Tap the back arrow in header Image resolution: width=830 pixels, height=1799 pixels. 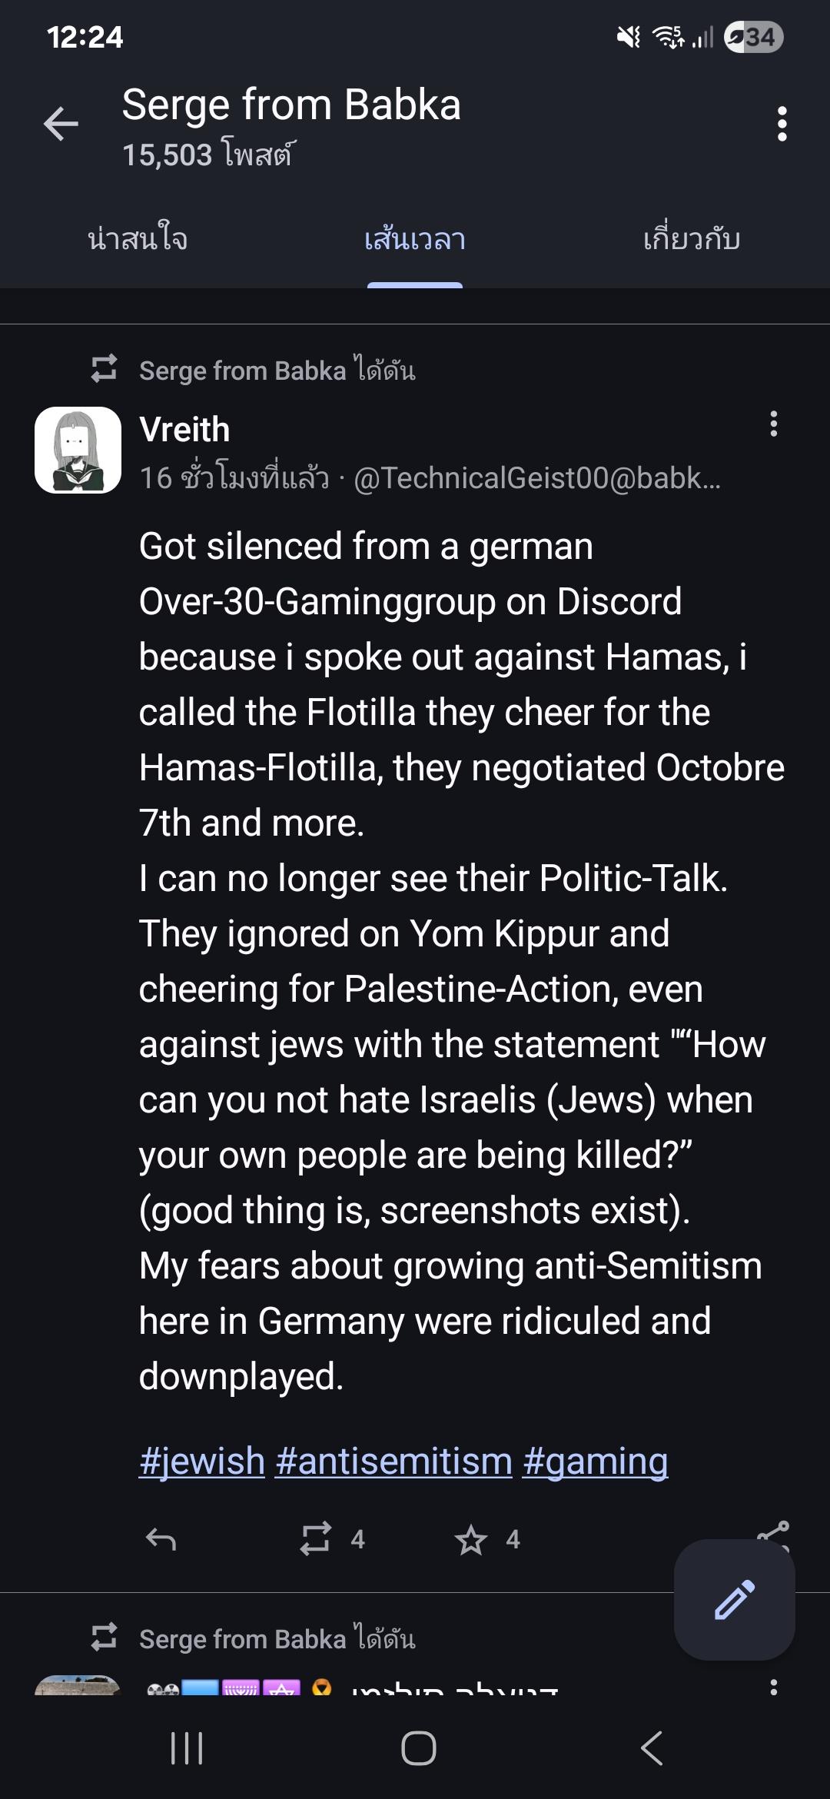pyautogui.click(x=61, y=125)
